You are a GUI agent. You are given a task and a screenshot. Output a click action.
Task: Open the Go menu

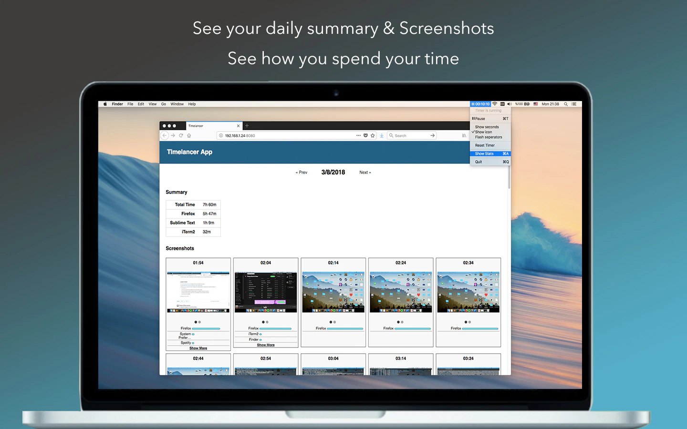coord(164,104)
